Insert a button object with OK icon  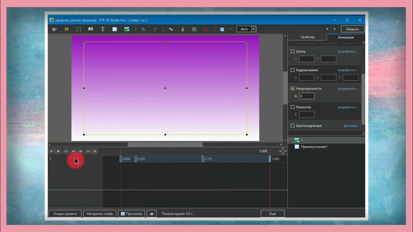[x=91, y=29]
